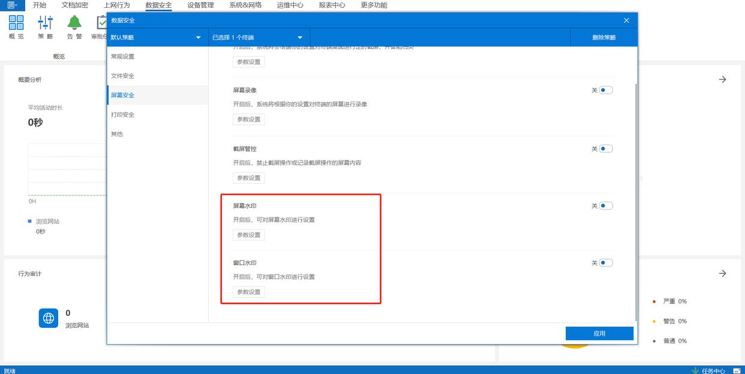The image size is (745, 374).
Task: Click the 平均活动时长 label
Action: tap(45, 108)
